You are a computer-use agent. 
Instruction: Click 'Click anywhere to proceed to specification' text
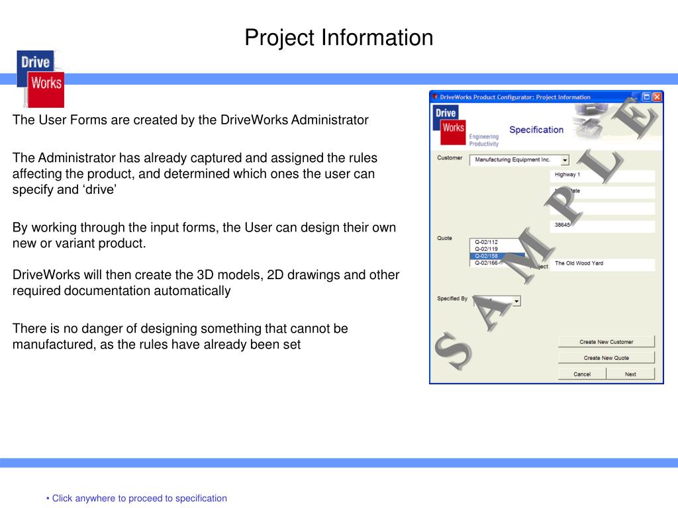point(139,498)
